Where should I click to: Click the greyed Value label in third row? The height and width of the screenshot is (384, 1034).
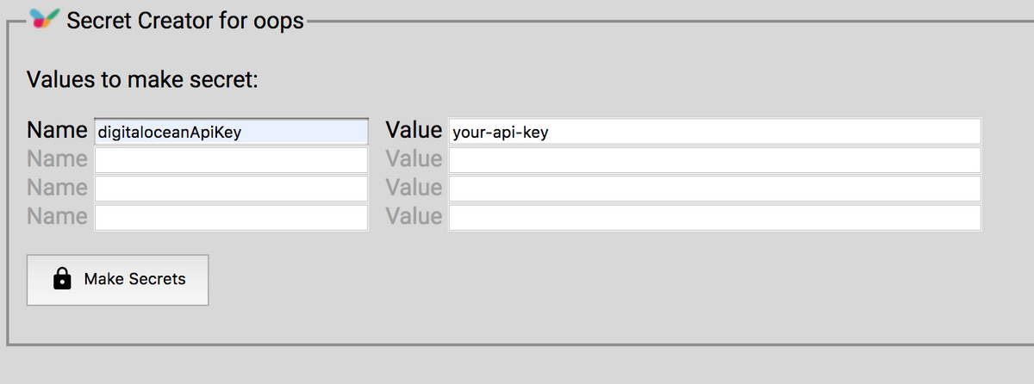414,188
